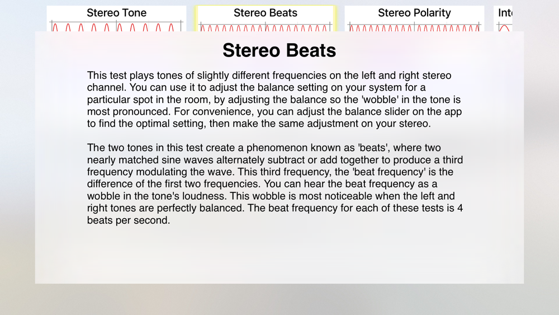Click the Stereo Beats red waveform graphic
The width and height of the screenshot is (559, 315).
pyautogui.click(x=265, y=27)
